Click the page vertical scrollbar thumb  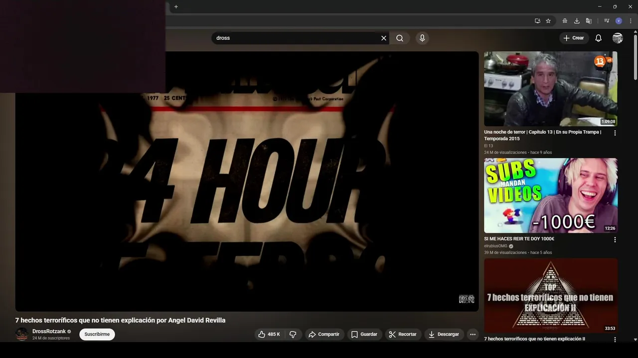pos(635,57)
